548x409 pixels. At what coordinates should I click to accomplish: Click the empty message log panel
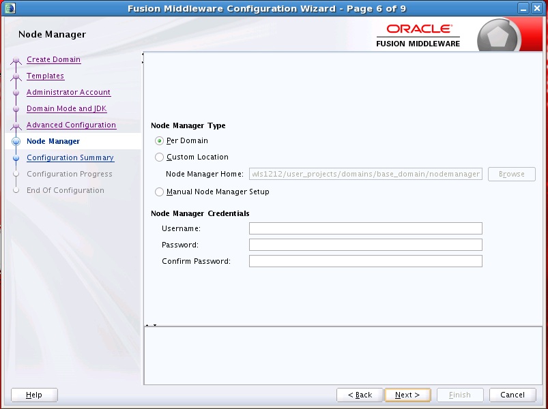[343, 356]
